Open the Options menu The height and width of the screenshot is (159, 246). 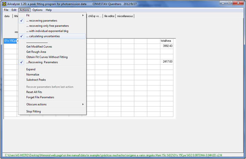point(38,10)
